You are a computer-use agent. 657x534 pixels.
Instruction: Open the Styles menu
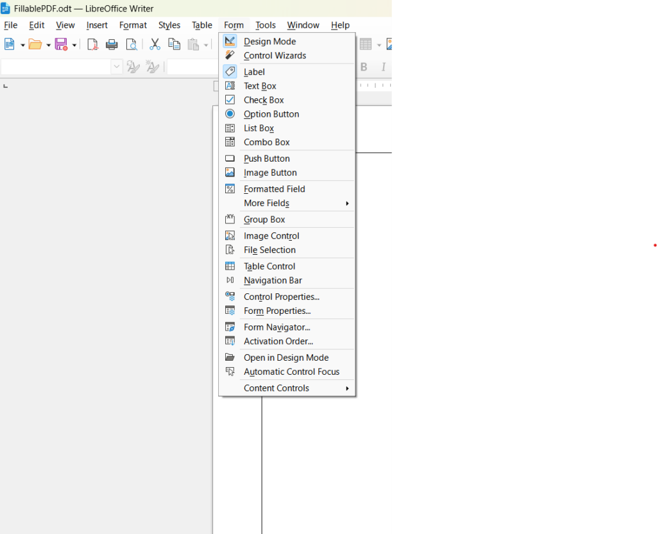pyautogui.click(x=169, y=25)
